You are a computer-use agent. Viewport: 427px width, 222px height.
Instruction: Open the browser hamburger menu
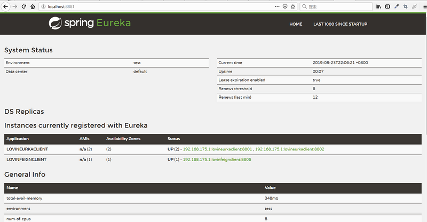(425, 6)
